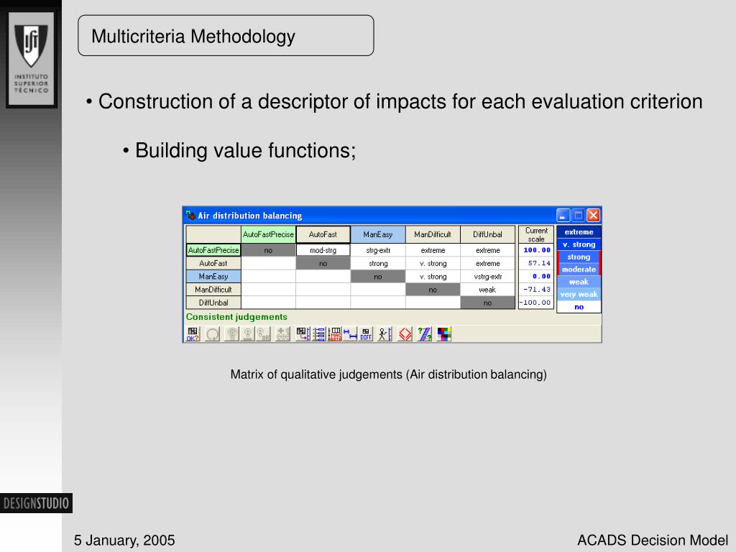Click scale value 100.00
The height and width of the screenshot is (552, 736).
tap(536, 250)
